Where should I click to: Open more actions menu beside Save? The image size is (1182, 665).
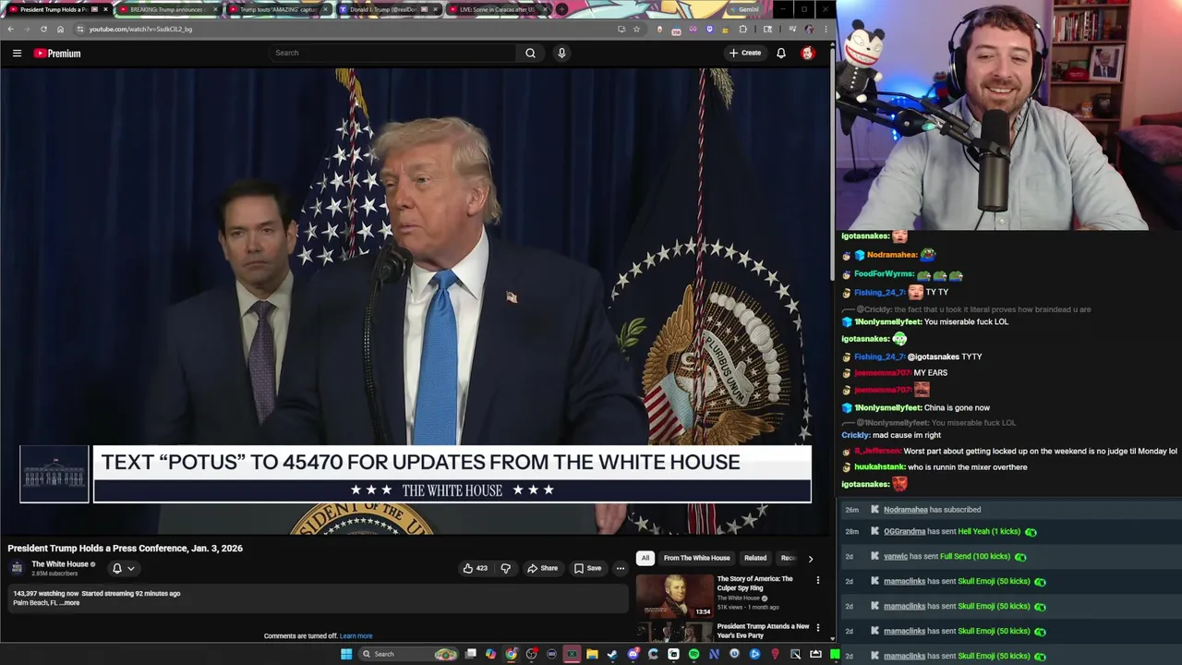pos(621,568)
